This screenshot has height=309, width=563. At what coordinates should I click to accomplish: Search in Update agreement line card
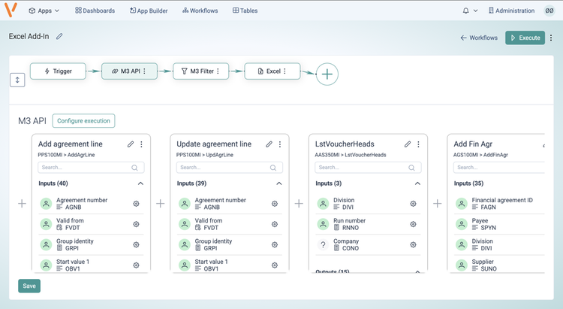point(230,167)
